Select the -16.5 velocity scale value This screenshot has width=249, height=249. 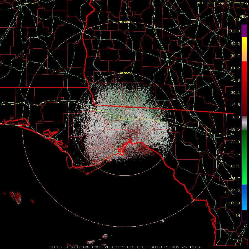[234, 129]
